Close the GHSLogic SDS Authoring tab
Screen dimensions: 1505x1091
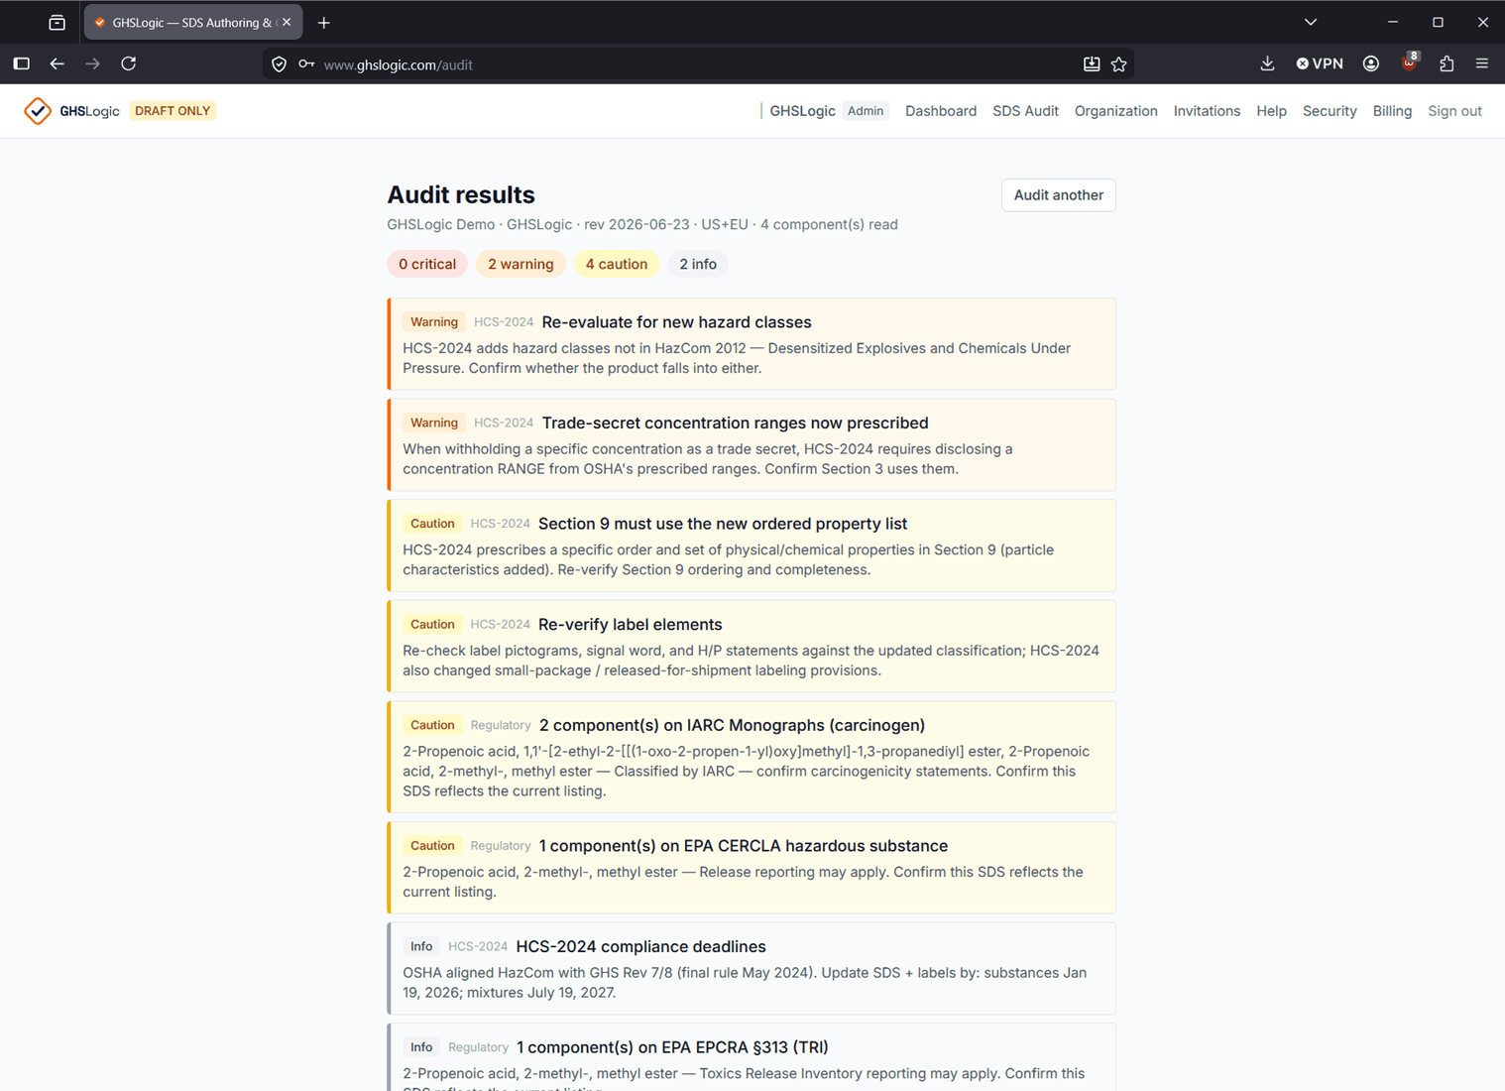pos(287,22)
